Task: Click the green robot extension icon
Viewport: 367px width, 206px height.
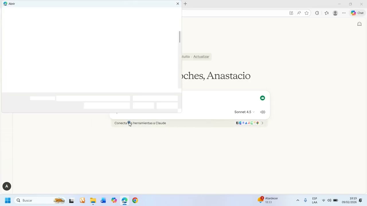Action: tap(262, 98)
